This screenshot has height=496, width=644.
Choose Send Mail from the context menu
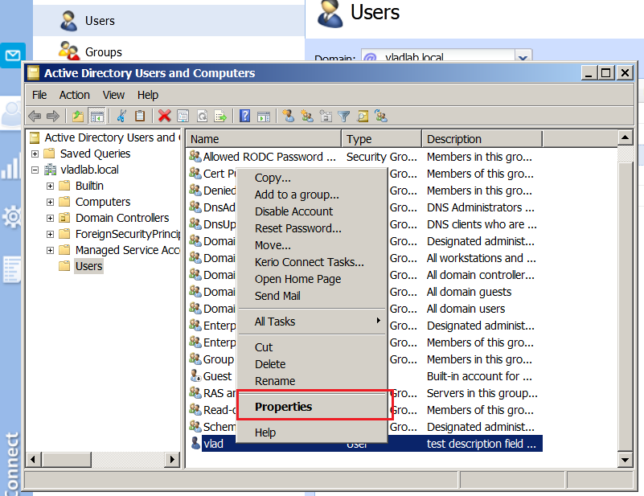[312, 296]
